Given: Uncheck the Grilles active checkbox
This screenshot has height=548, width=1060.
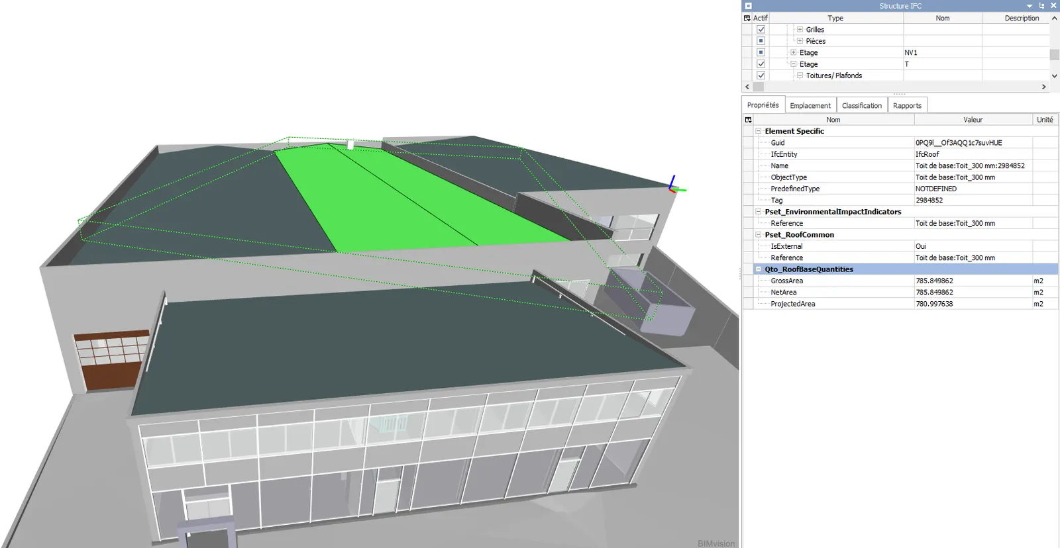Looking at the screenshot, I should pos(761,30).
